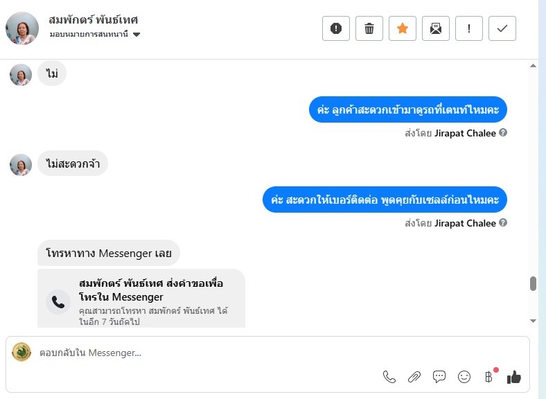The width and height of the screenshot is (546, 399).
Task: Mark conversation as spam with octagon icon
Action: pyautogui.click(x=336, y=28)
